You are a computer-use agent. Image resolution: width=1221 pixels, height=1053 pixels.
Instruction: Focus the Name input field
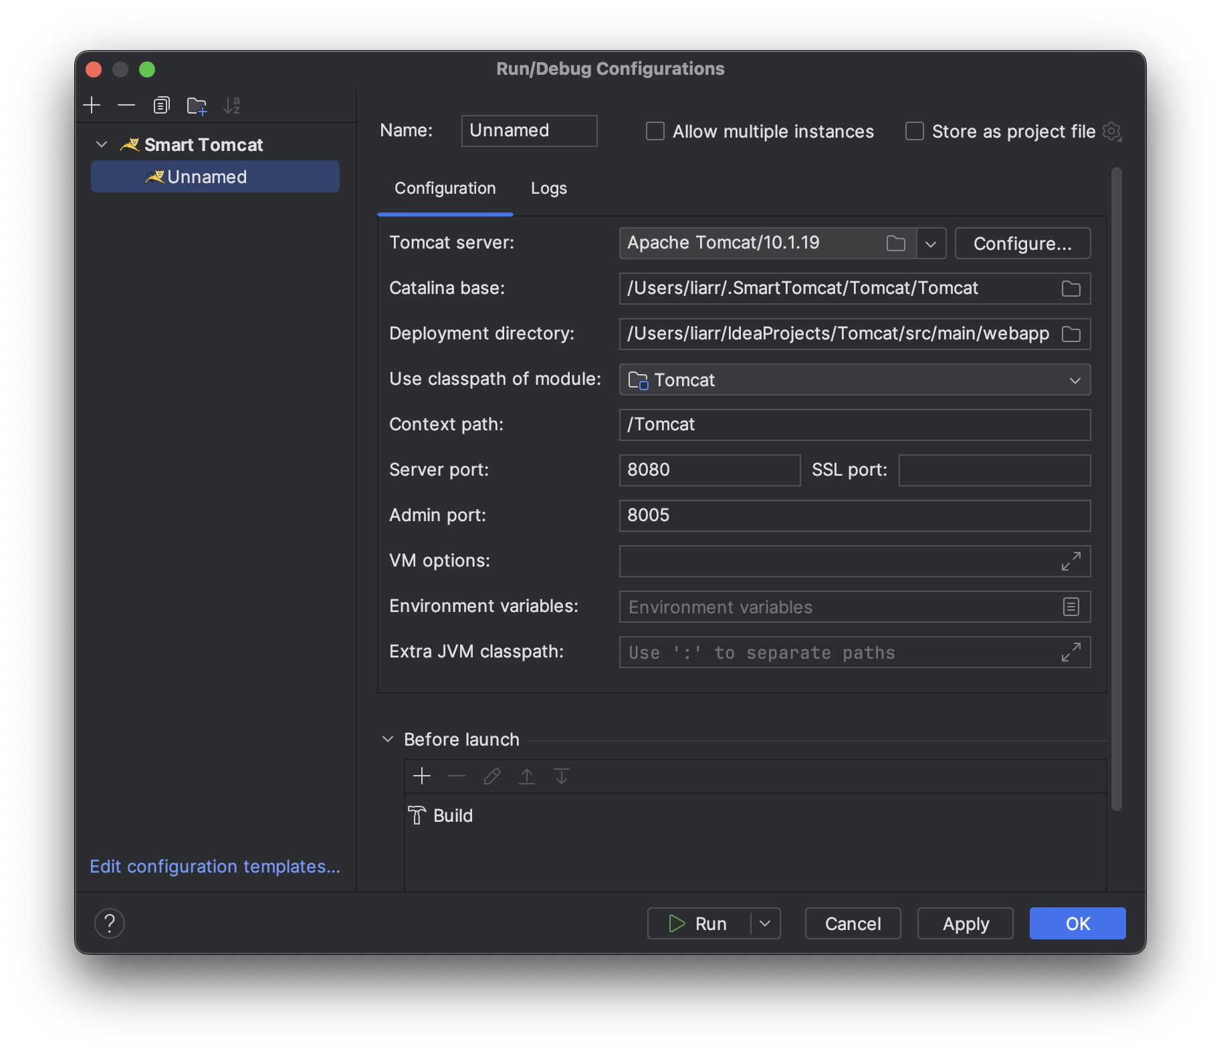(x=529, y=131)
